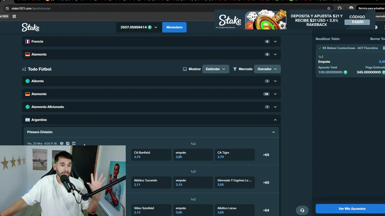Open the Ganador market dropdown
Screen dimensions: 385x216
click(x=267, y=69)
